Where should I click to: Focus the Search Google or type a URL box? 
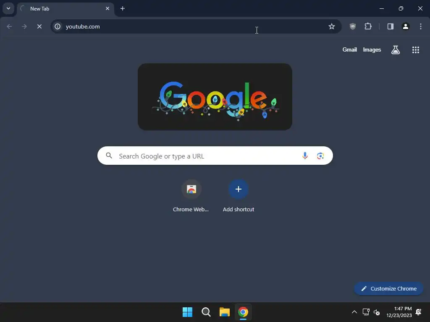tap(215, 156)
